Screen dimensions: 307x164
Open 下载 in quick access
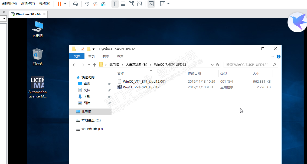coord(87,96)
